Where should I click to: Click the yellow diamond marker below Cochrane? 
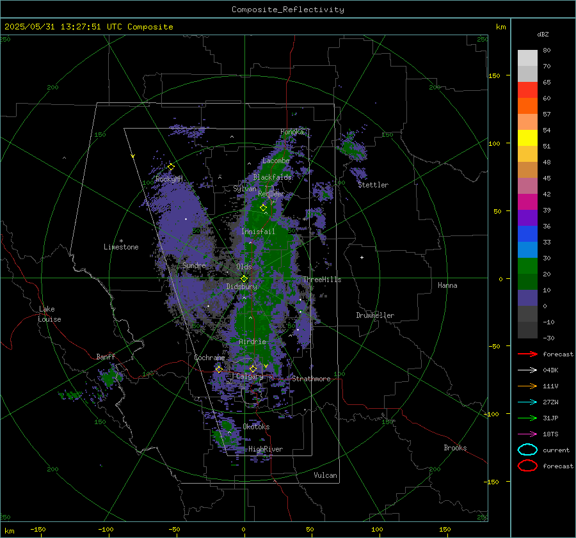point(219,369)
